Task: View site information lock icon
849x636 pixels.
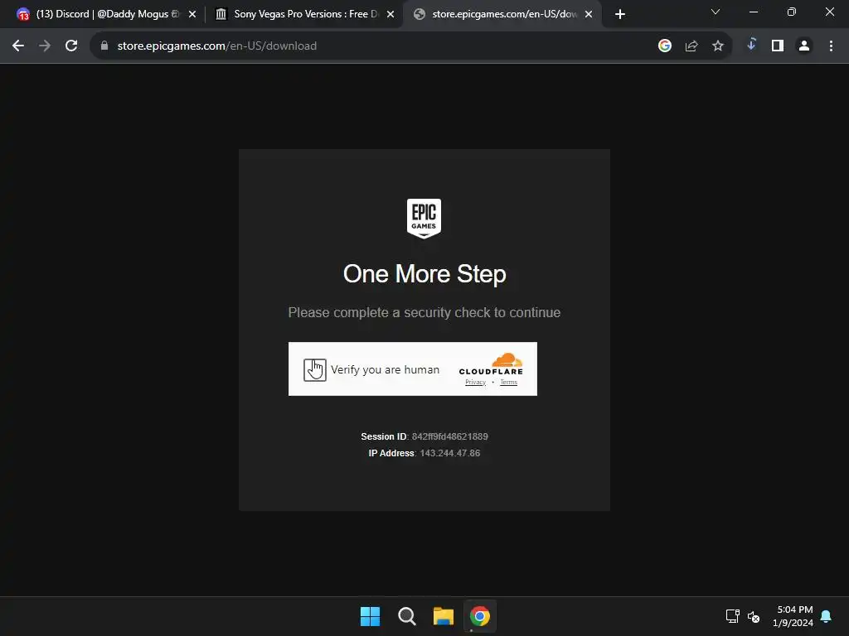Action: tap(104, 46)
